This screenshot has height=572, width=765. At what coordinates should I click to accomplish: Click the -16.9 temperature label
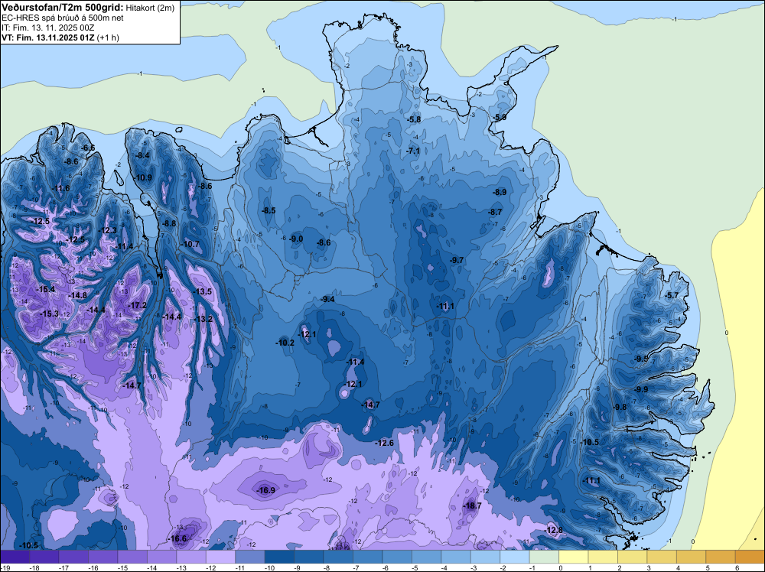coord(265,490)
